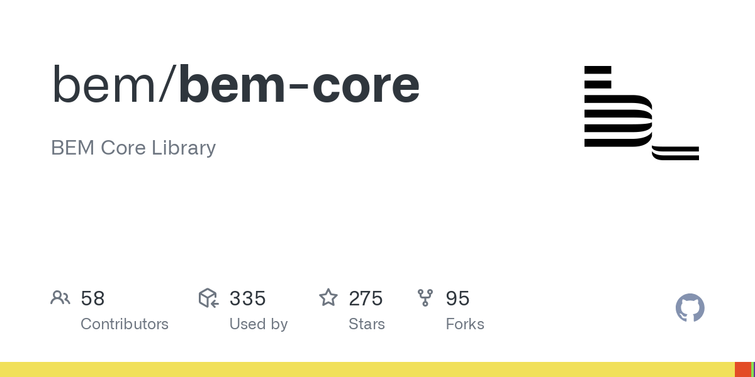Open the bold "bem-core" repository name
The image size is (755, 377).
pos(299,85)
